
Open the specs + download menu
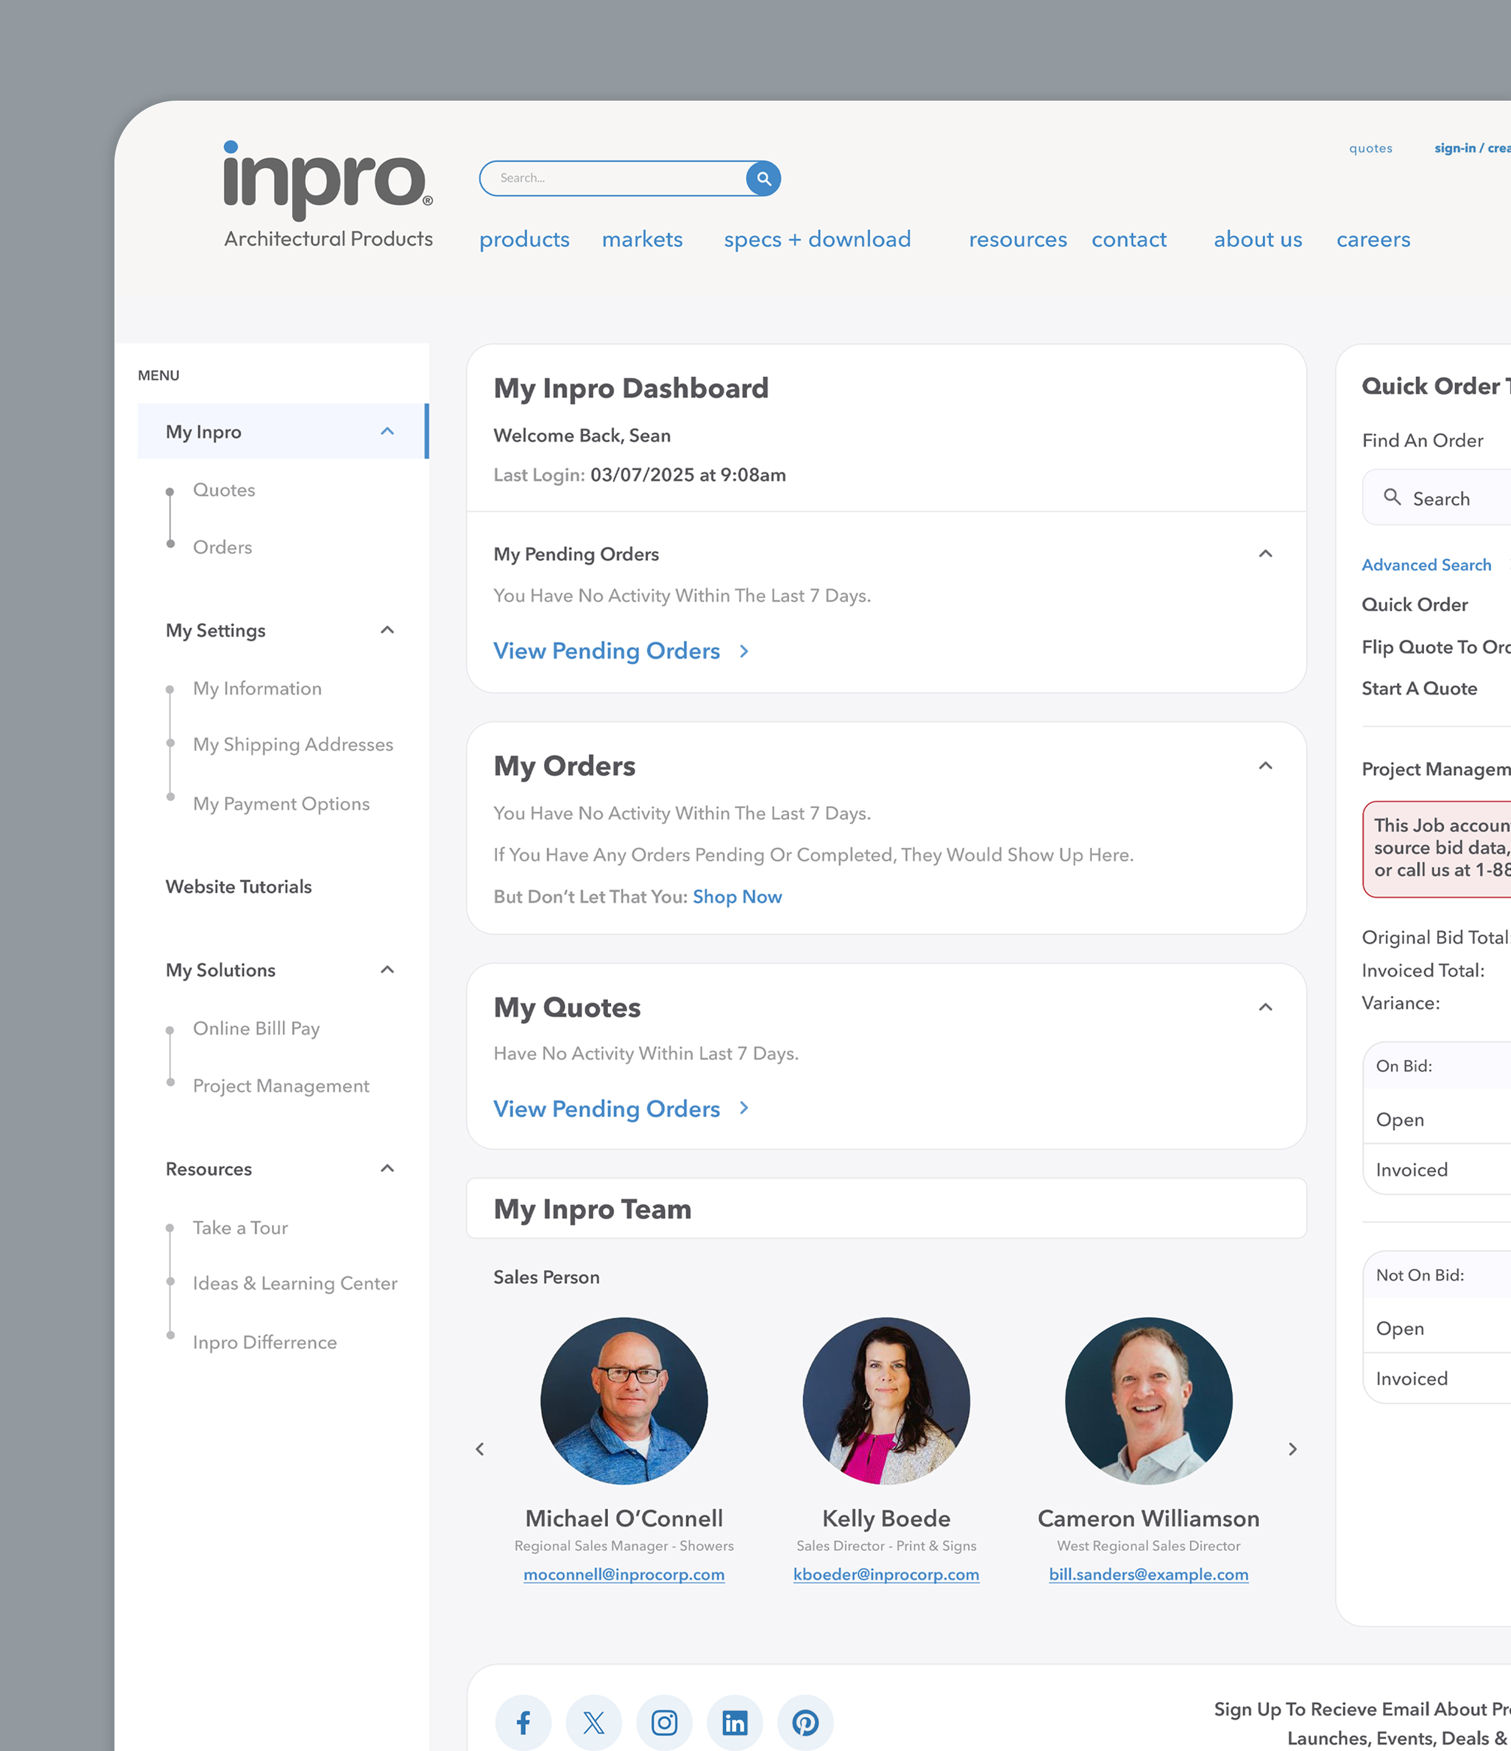click(817, 240)
